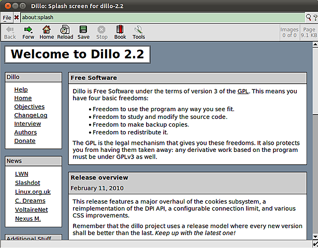Open the Tools wrench icon

pos(138,29)
